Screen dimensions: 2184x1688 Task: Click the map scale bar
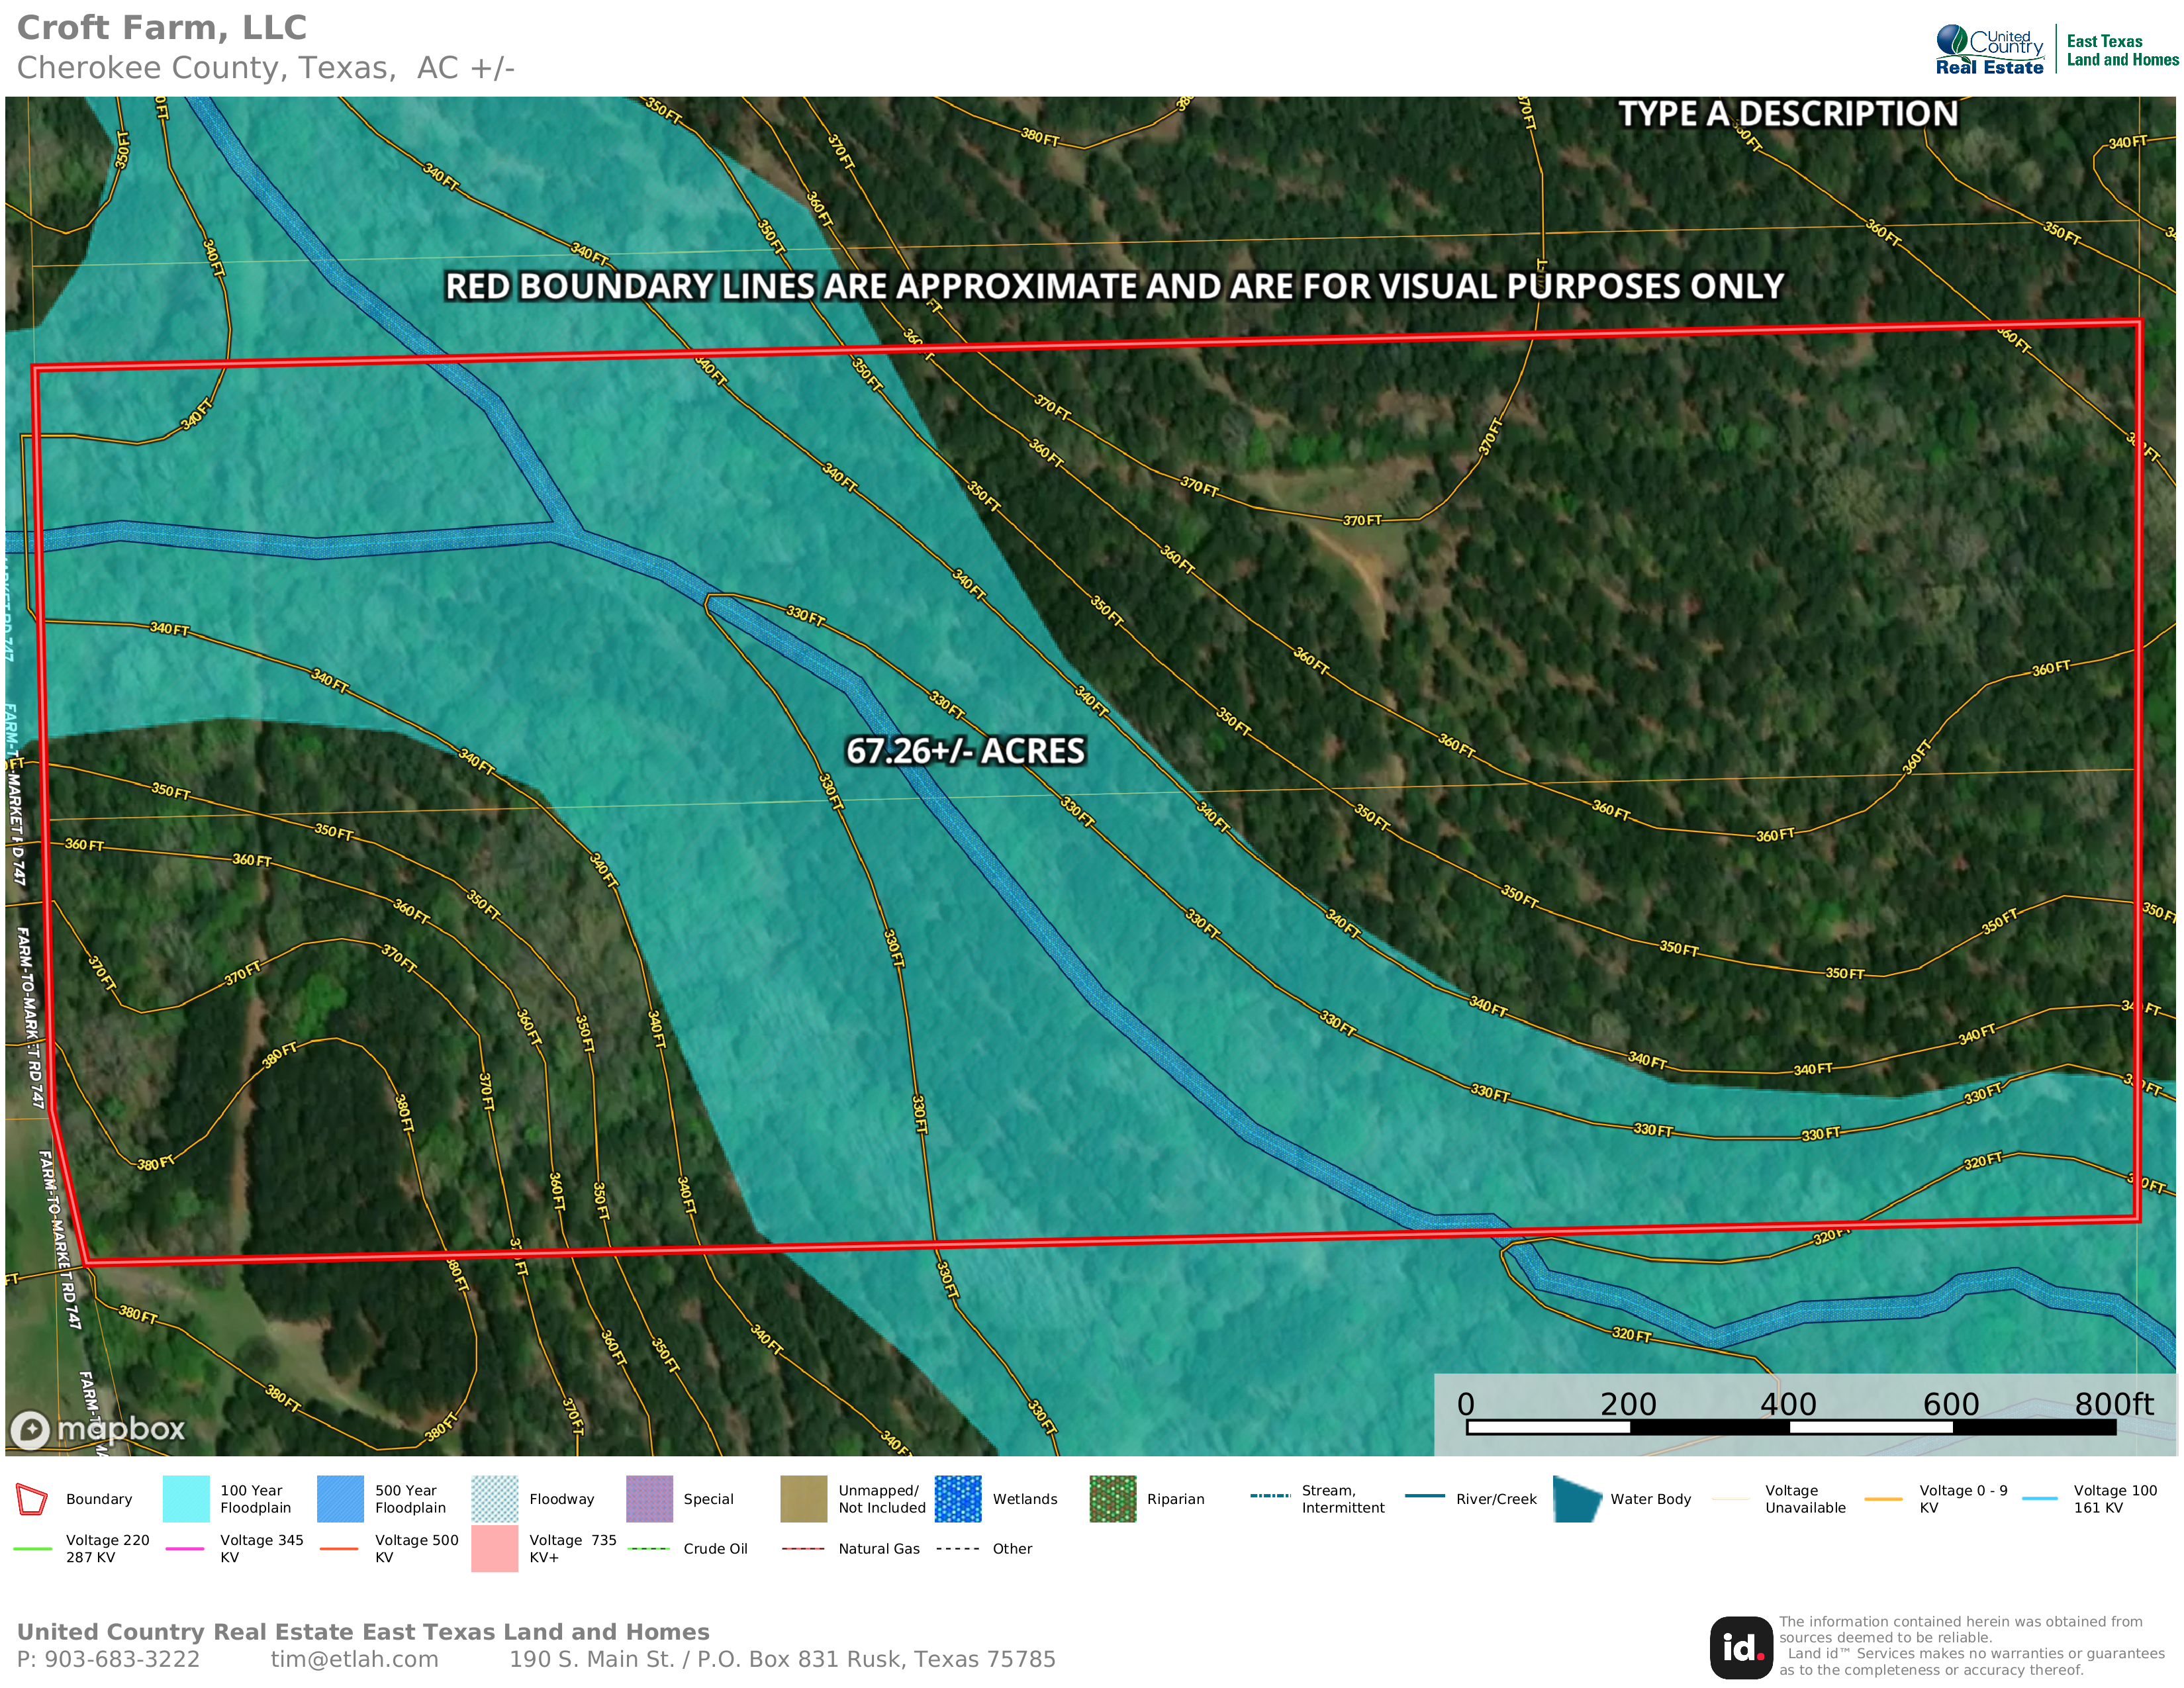(1790, 1427)
